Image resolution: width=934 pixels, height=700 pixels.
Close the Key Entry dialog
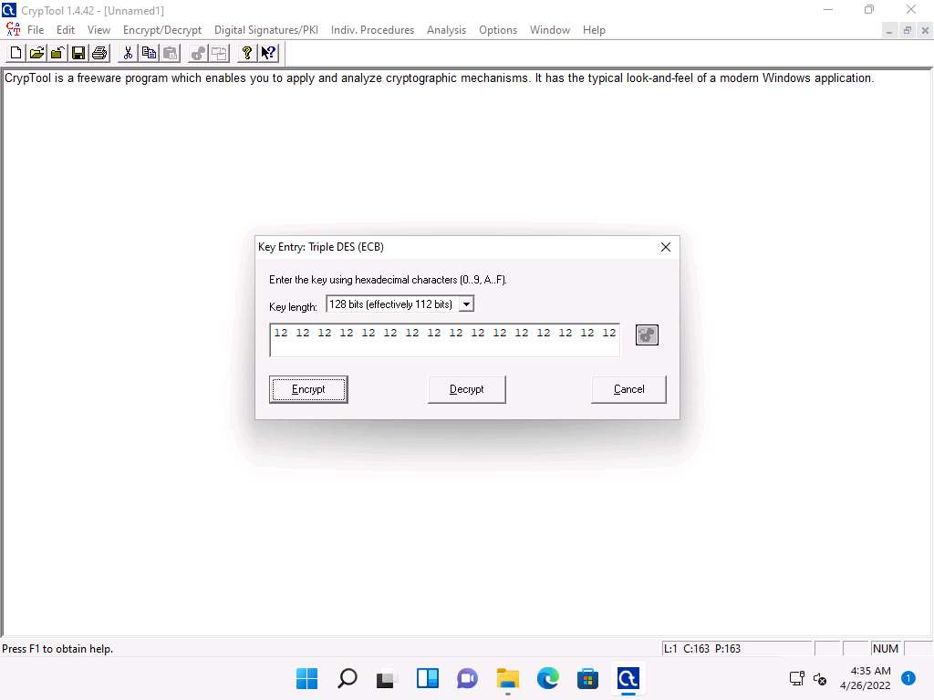pos(665,247)
